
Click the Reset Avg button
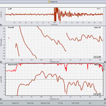click(30, 103)
